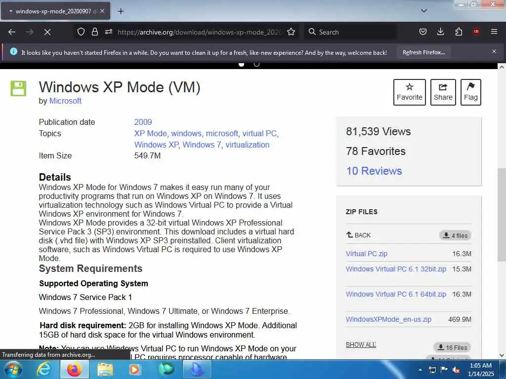
Task: Flag this archive item
Action: [x=471, y=92]
